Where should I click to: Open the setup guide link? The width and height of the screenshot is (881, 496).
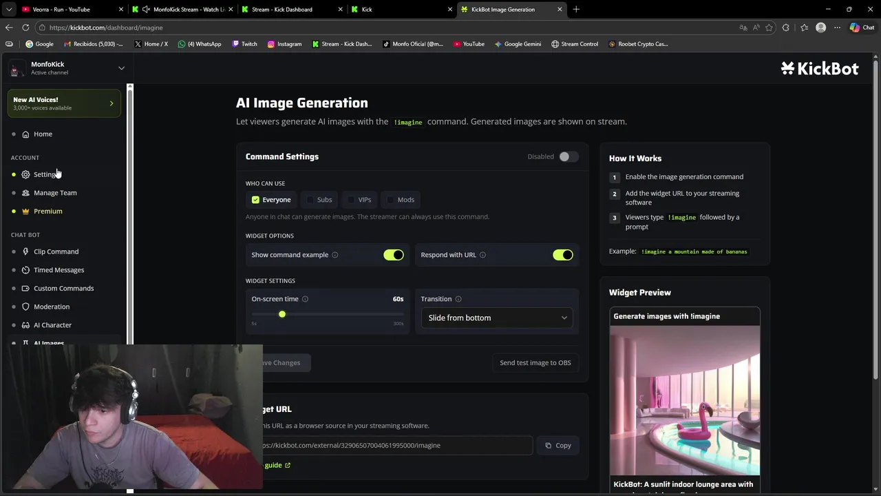277,465
